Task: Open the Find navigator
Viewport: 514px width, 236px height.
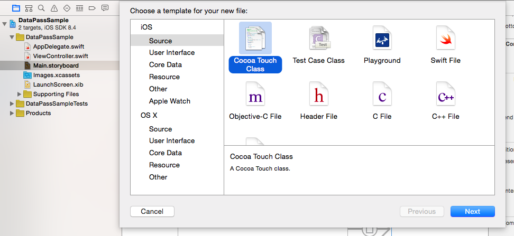Action: (x=41, y=8)
